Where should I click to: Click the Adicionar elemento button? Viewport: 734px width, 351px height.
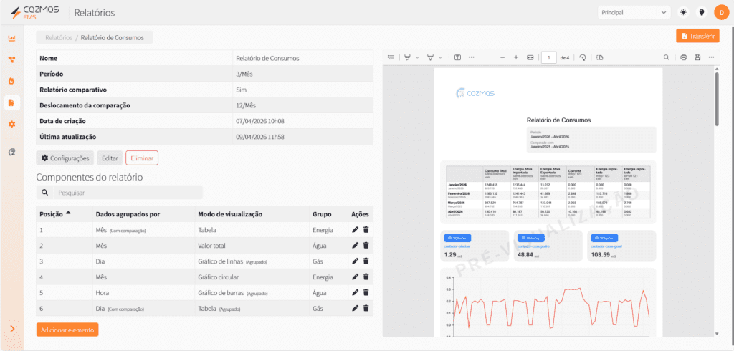(67, 330)
